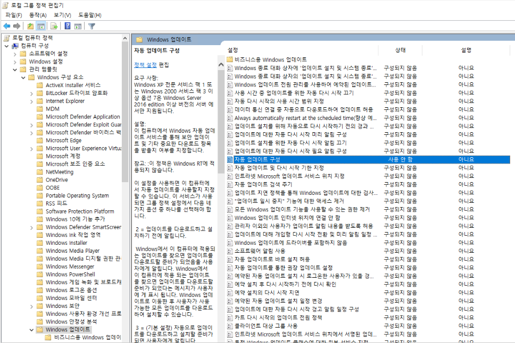
Task: Toggle the show/hide action pane toolbar icon
Action: [78, 26]
